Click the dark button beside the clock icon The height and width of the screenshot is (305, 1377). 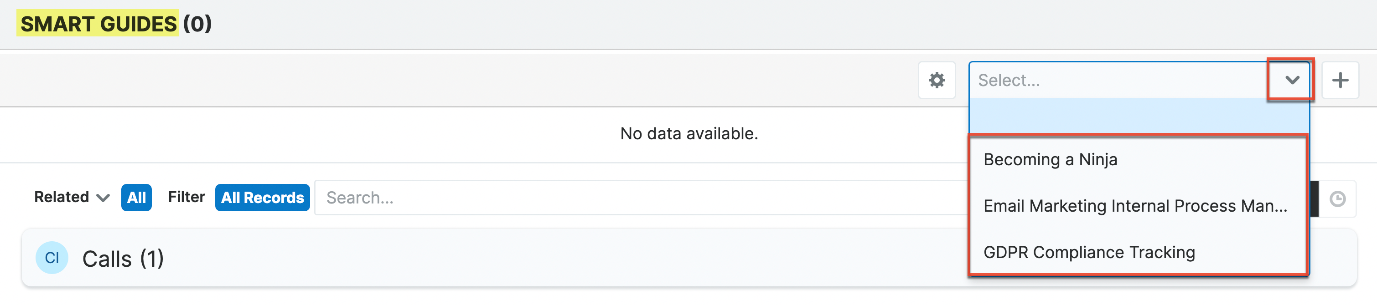(x=1314, y=198)
